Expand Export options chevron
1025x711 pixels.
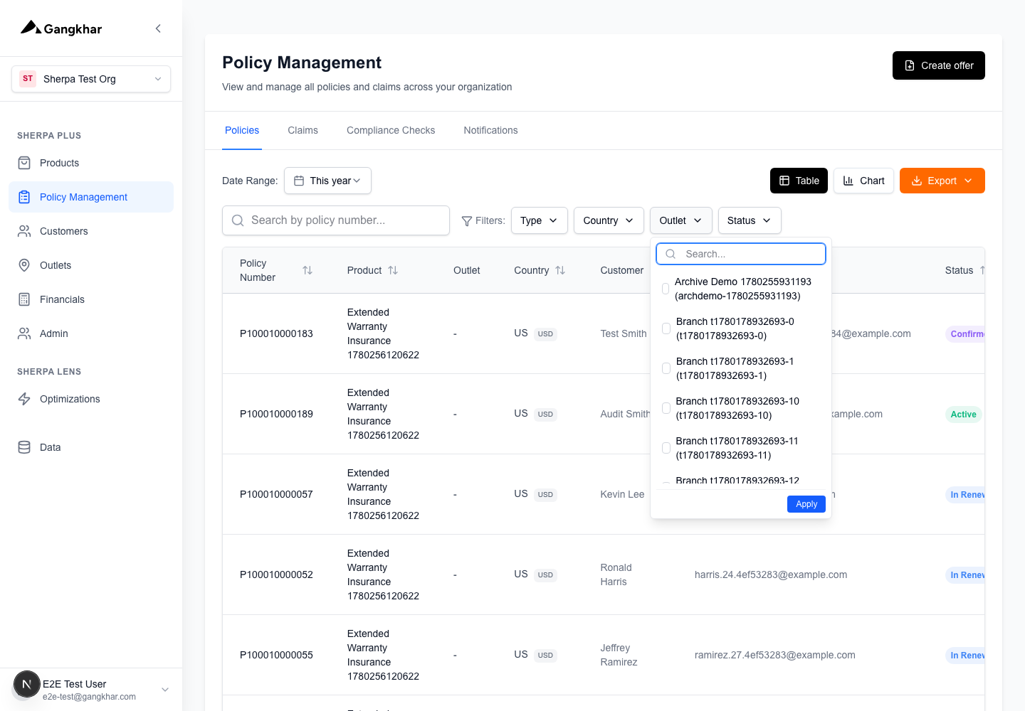pos(968,181)
